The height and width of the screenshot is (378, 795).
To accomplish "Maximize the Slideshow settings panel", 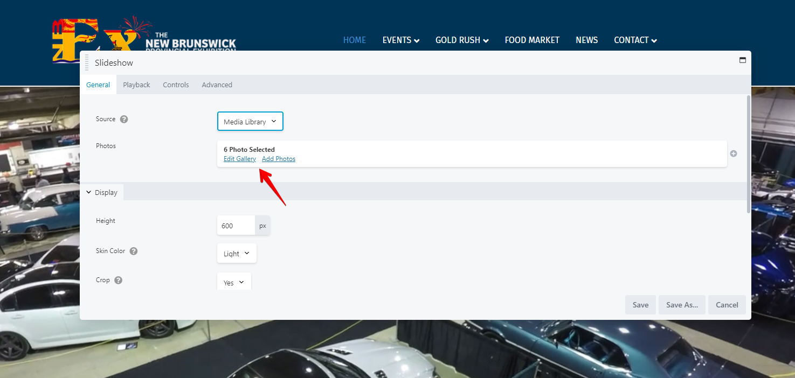I will pos(743,60).
